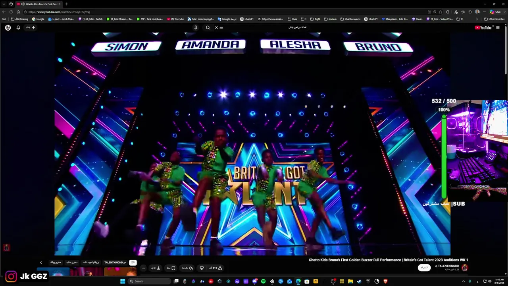Open the 'studera' bookmarks folder

click(x=330, y=19)
